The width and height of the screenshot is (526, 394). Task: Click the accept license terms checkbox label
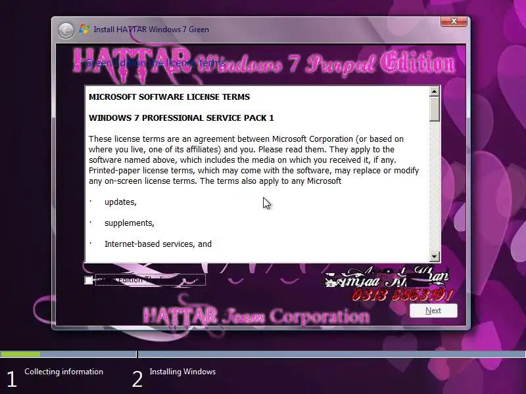[151, 280]
